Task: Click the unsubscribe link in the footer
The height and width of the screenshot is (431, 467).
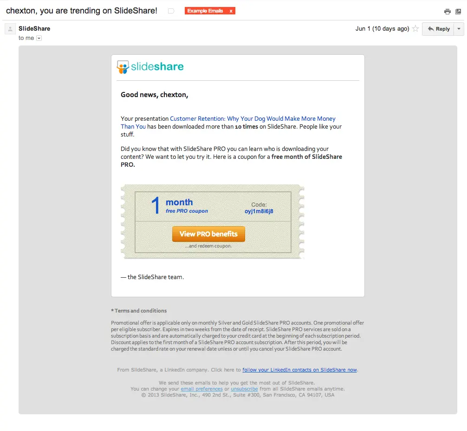Action: coord(244,389)
